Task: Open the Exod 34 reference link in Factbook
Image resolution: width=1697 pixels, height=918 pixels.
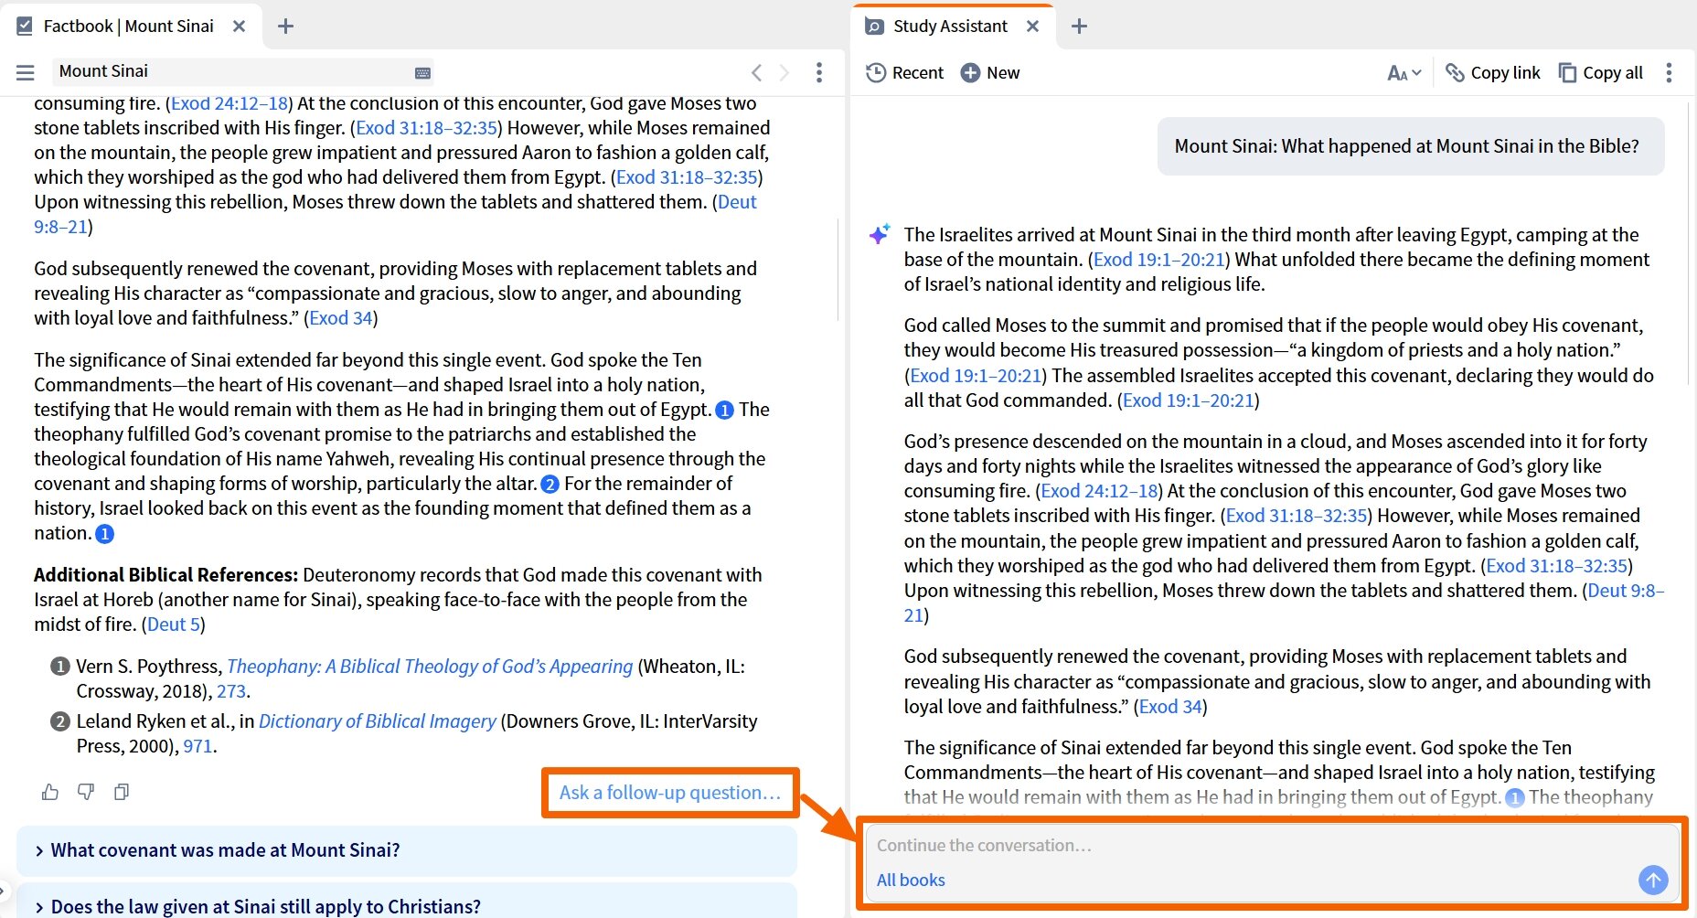Action: (341, 318)
